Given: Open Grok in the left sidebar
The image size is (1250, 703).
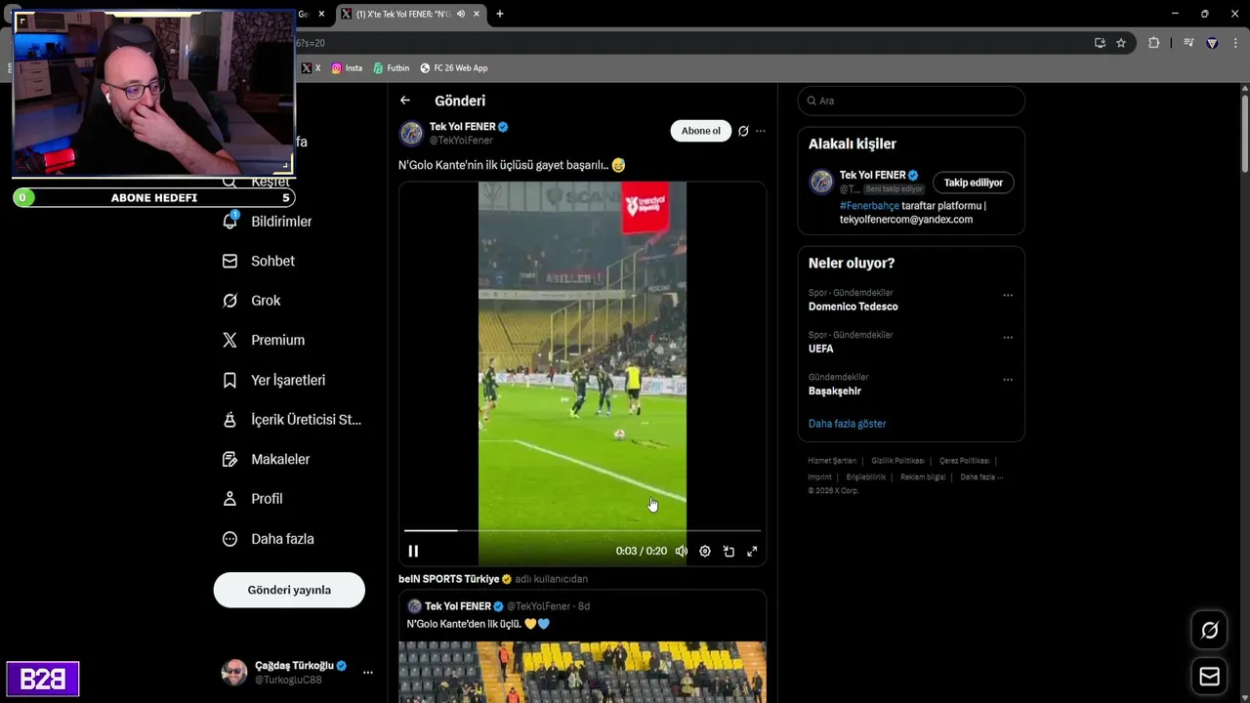Looking at the screenshot, I should pyautogui.click(x=251, y=301).
